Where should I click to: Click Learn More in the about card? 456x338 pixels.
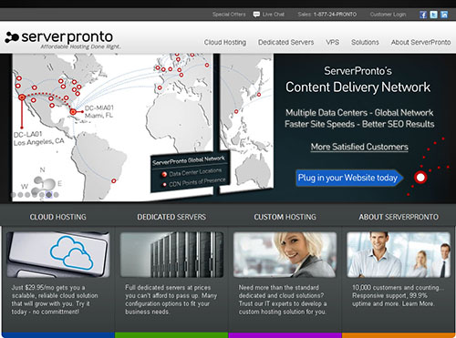pyautogui.click(x=419, y=303)
